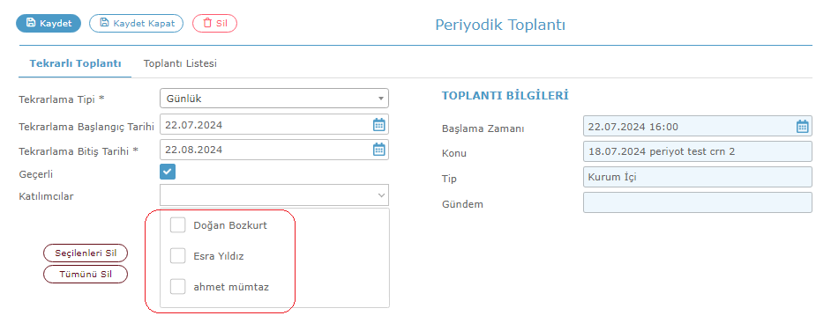Click the Tip field showing Kurum İçi

coord(698,177)
